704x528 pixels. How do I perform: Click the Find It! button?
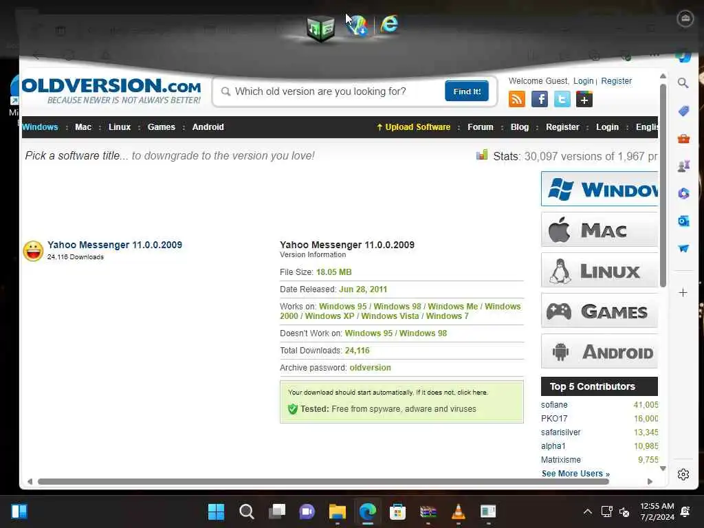[467, 91]
